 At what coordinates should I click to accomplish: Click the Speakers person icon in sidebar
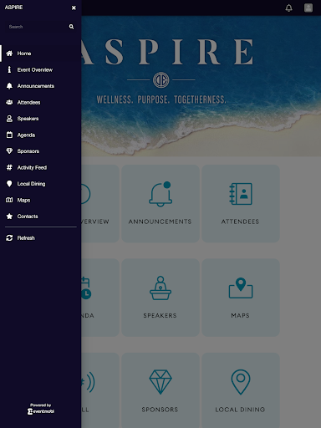pos(9,119)
